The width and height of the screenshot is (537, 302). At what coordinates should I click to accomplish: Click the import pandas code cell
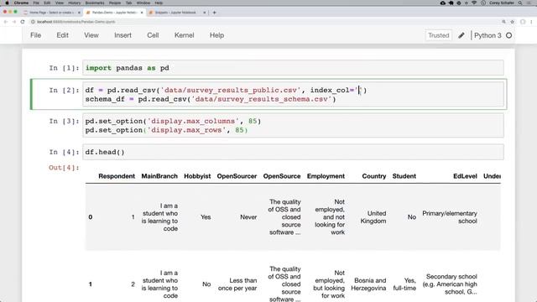click(x=293, y=68)
